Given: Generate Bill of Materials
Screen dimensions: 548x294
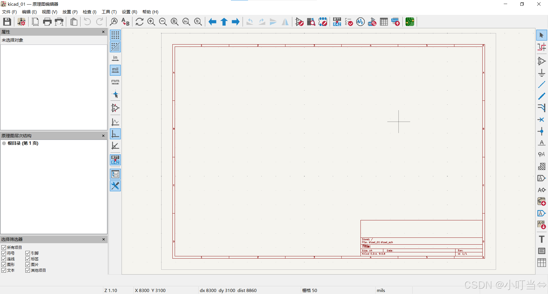Looking at the screenshot, I should [396, 22].
